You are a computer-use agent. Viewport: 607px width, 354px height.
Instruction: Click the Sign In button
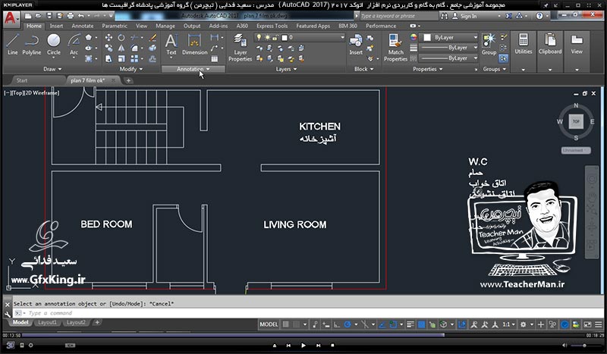(x=464, y=16)
